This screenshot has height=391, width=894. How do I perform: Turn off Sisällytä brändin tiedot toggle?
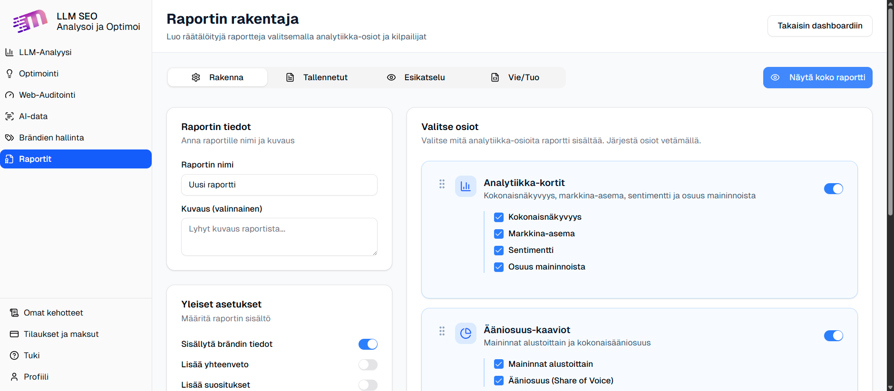click(368, 344)
